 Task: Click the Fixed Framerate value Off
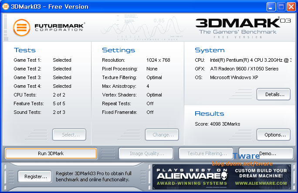click(150, 112)
